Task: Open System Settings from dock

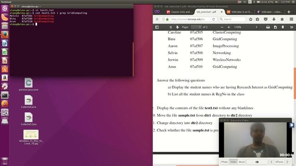Action: point(5,86)
